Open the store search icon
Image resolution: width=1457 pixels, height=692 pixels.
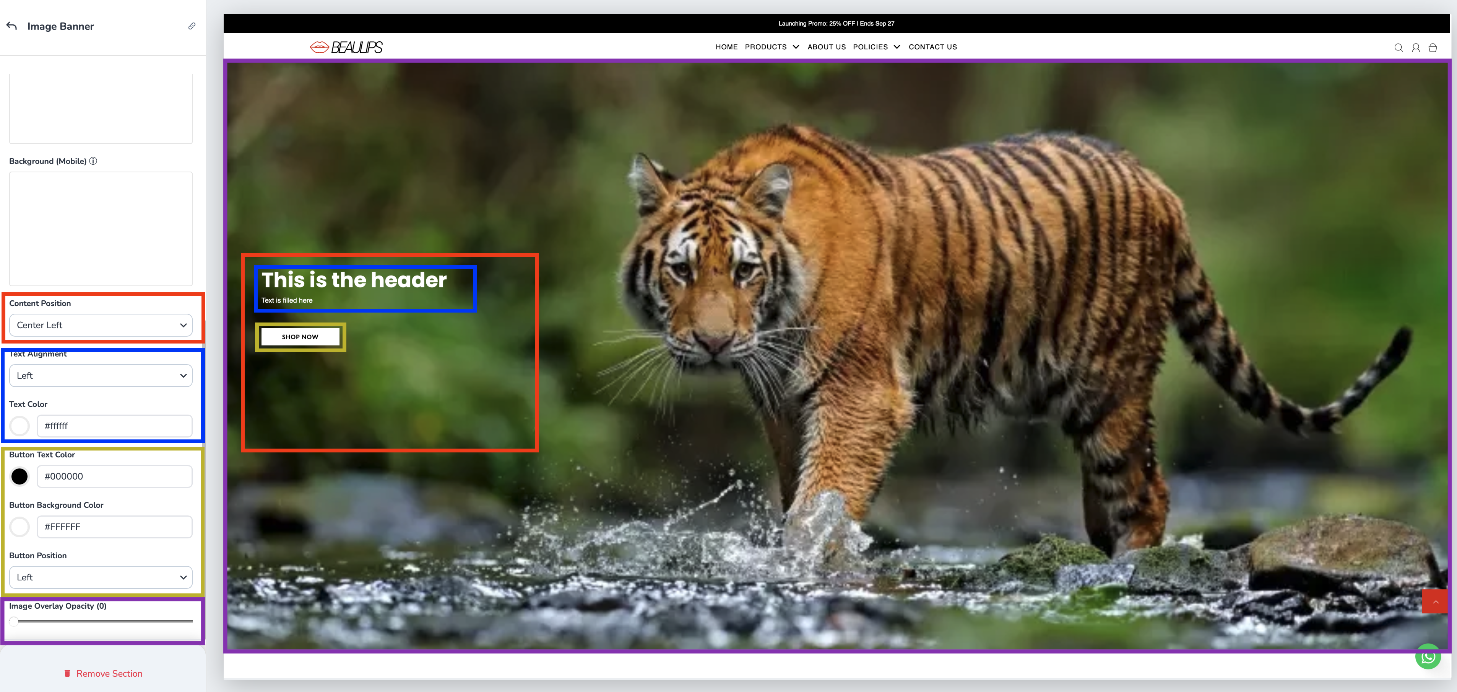(x=1398, y=47)
